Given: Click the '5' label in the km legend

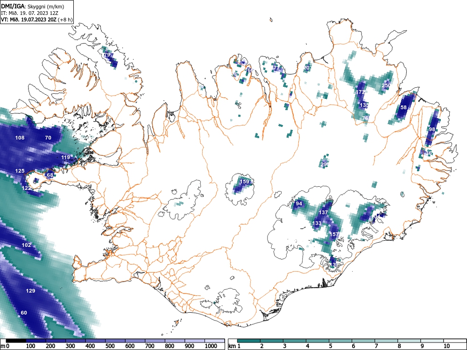Looking at the screenshot, I should [331, 346].
